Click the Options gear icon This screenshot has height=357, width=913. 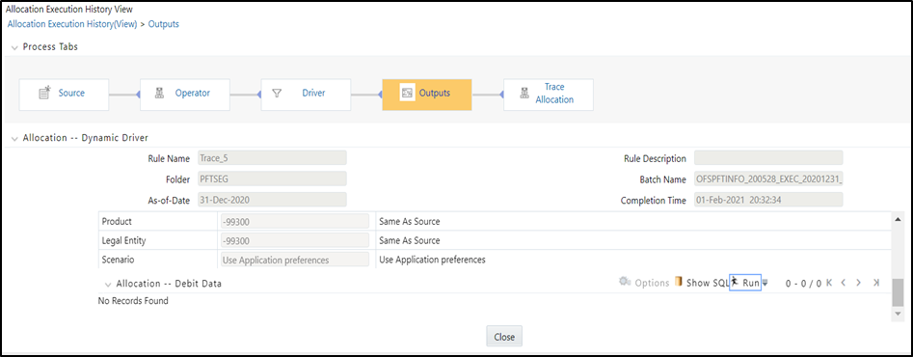pos(625,282)
